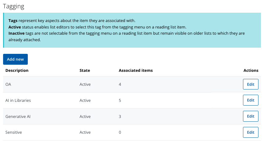The image size is (264, 143).
Task: Click the Actions column header
Action: tap(251, 70)
